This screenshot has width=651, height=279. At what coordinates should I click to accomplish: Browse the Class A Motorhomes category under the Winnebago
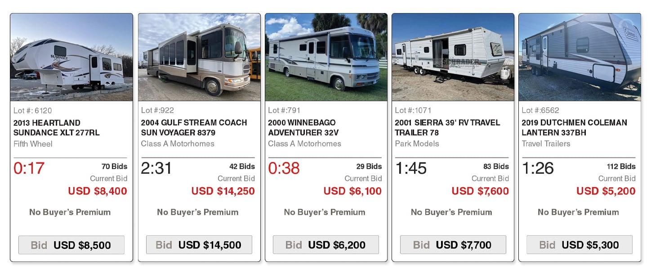[304, 144]
